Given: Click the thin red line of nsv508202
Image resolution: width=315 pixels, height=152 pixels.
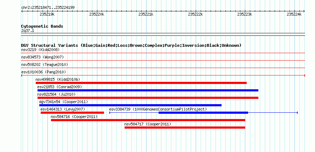Looking at the screenshot, I should [163, 68].
